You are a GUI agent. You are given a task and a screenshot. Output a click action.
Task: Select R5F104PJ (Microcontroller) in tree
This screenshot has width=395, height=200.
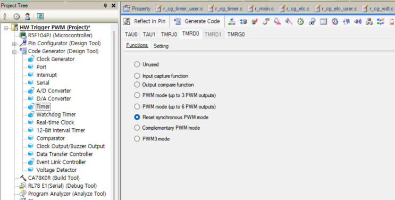60,35
